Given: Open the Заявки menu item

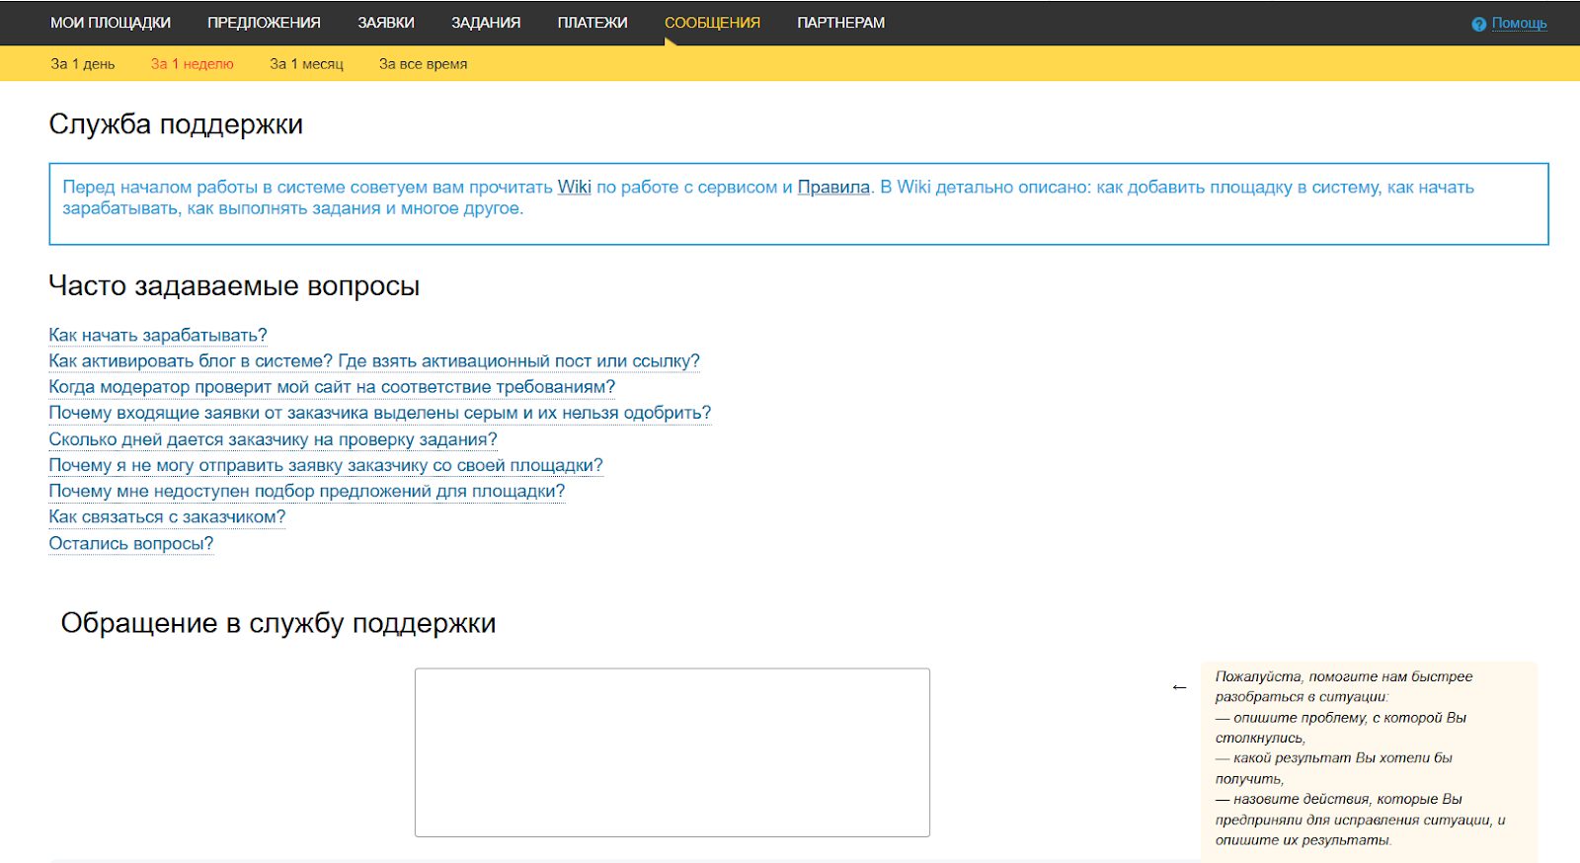Looking at the screenshot, I should [x=386, y=23].
